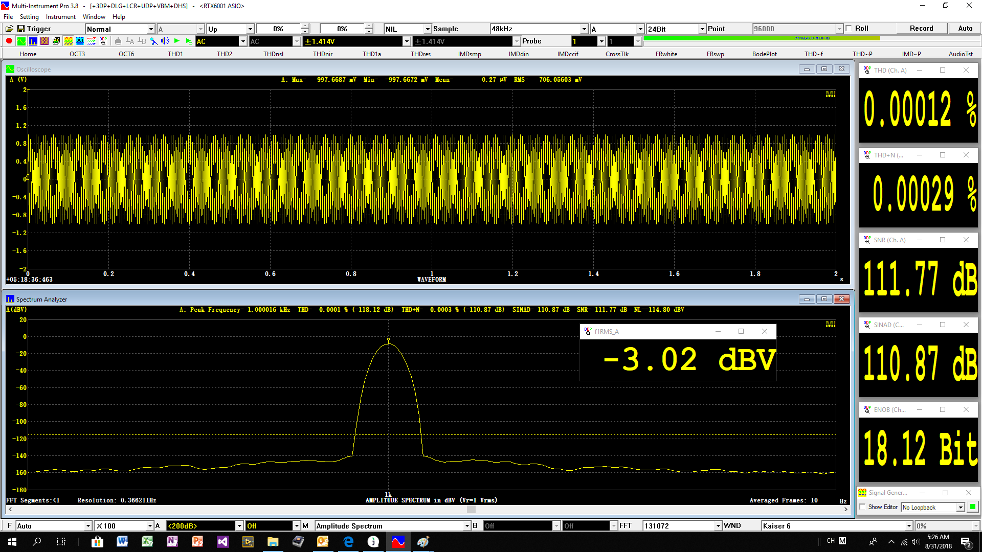Open the 48kHz sampling rate dropdown
The width and height of the screenshot is (982, 552).
click(x=584, y=29)
